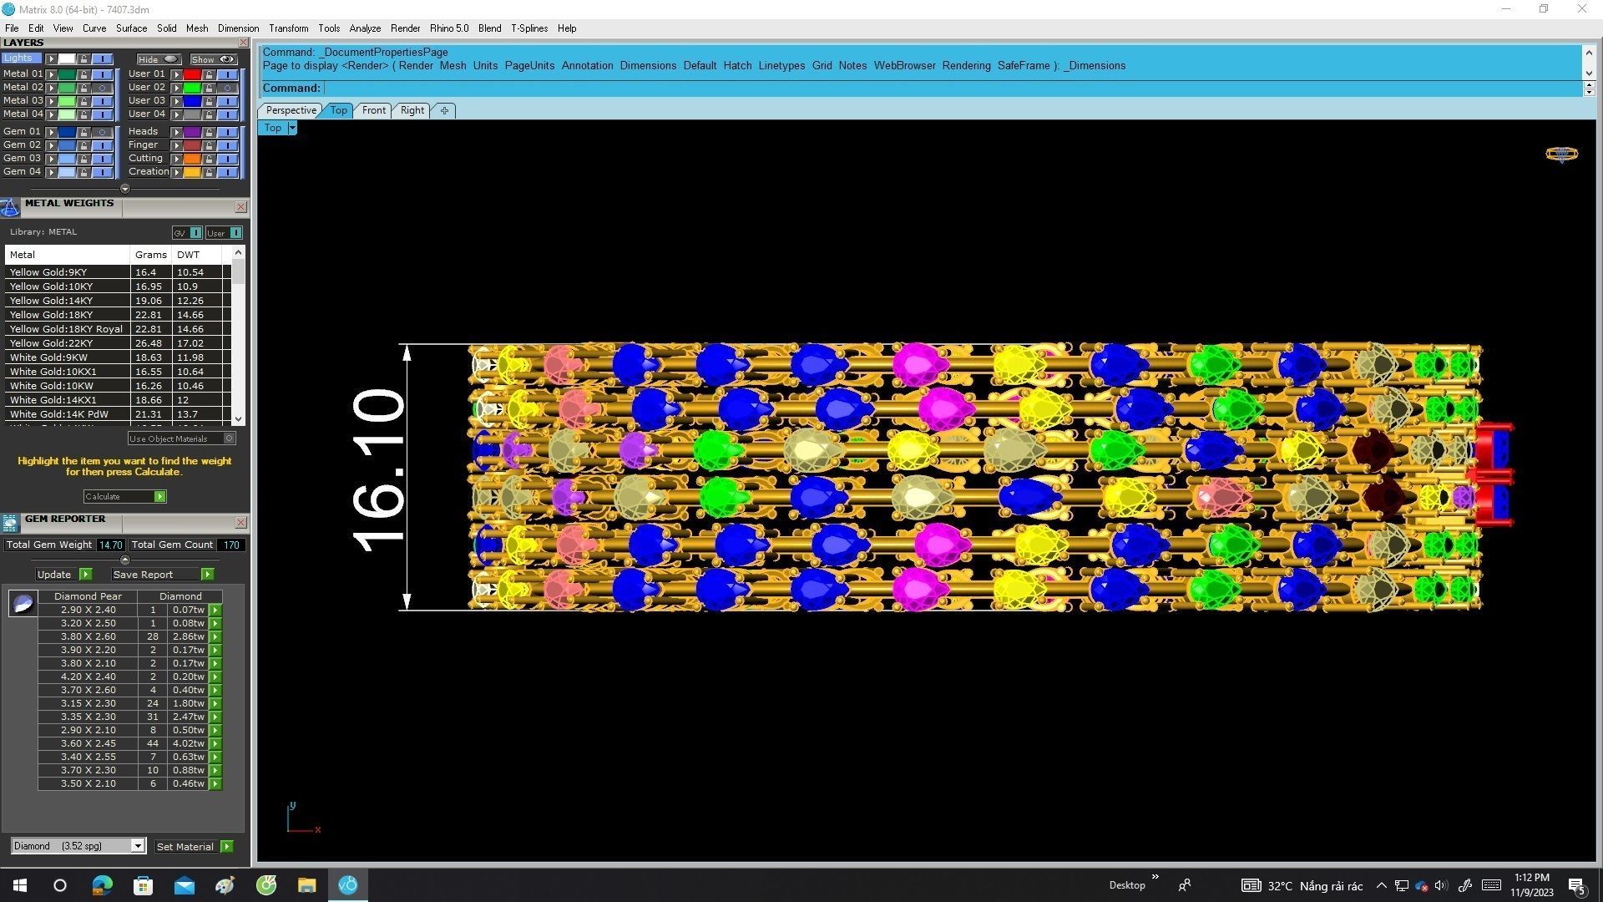Screen dimensions: 1603x902
Task: Click the viewport orientation ring icon
Action: coord(1561,154)
